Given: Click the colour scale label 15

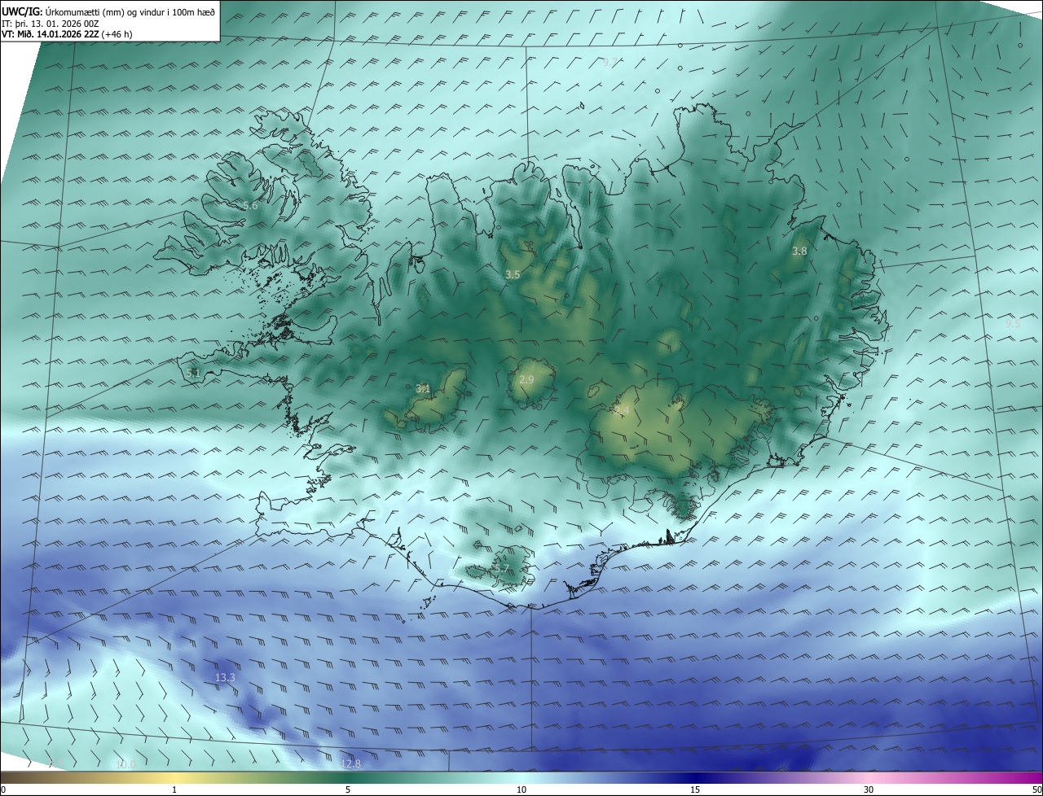Looking at the screenshot, I should click(695, 789).
